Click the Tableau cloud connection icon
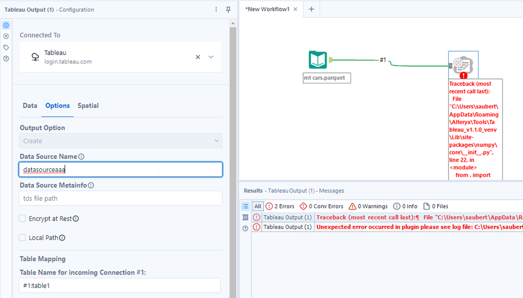The width and height of the screenshot is (523, 298). pyautogui.click(x=35, y=57)
